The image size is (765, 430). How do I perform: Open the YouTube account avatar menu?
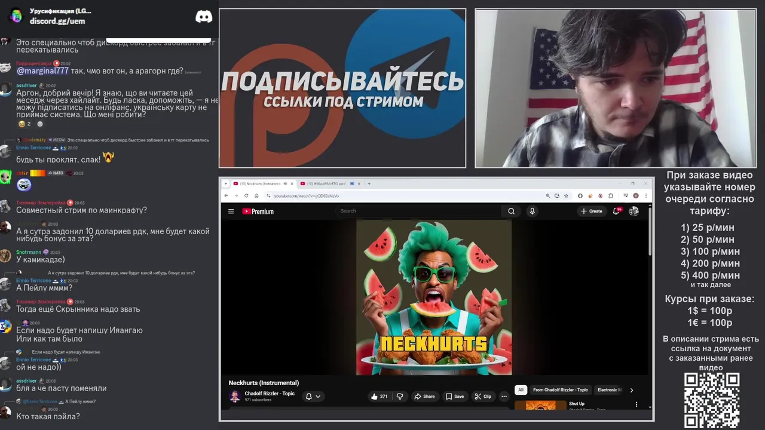634,211
